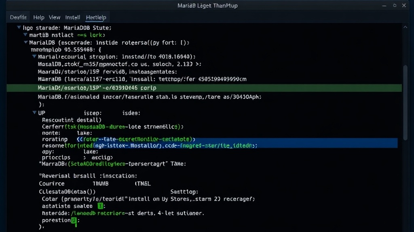414x232 pixels.
Task: Collapse the 'lipo starade: MariaDOB Stute' node
Action: (19, 27)
